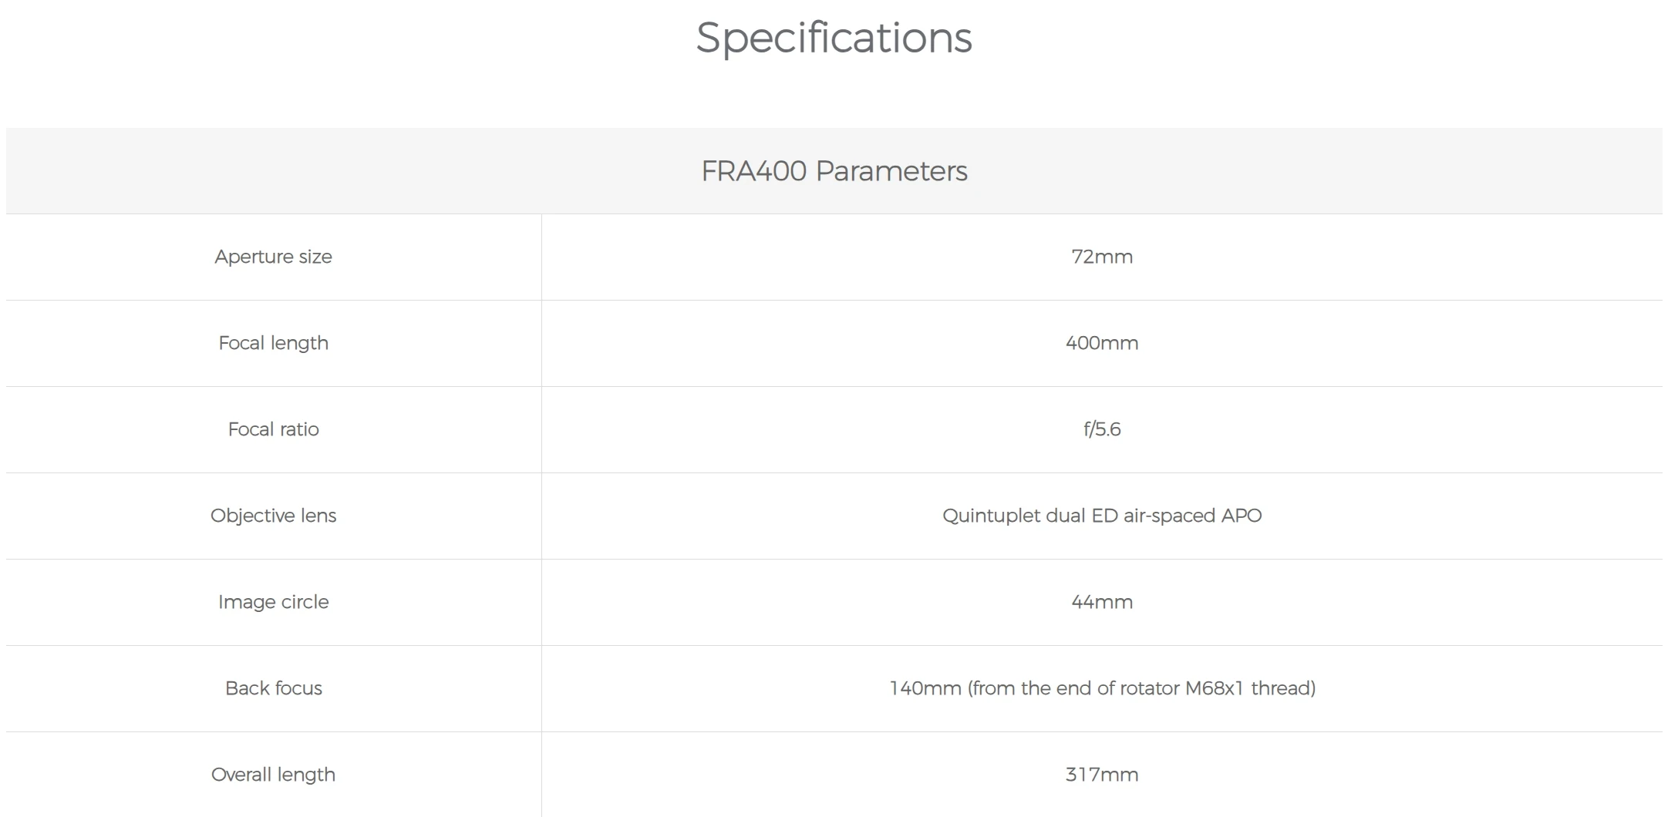Image resolution: width=1668 pixels, height=817 pixels.
Task: Click the Objective lens label
Action: point(273,516)
